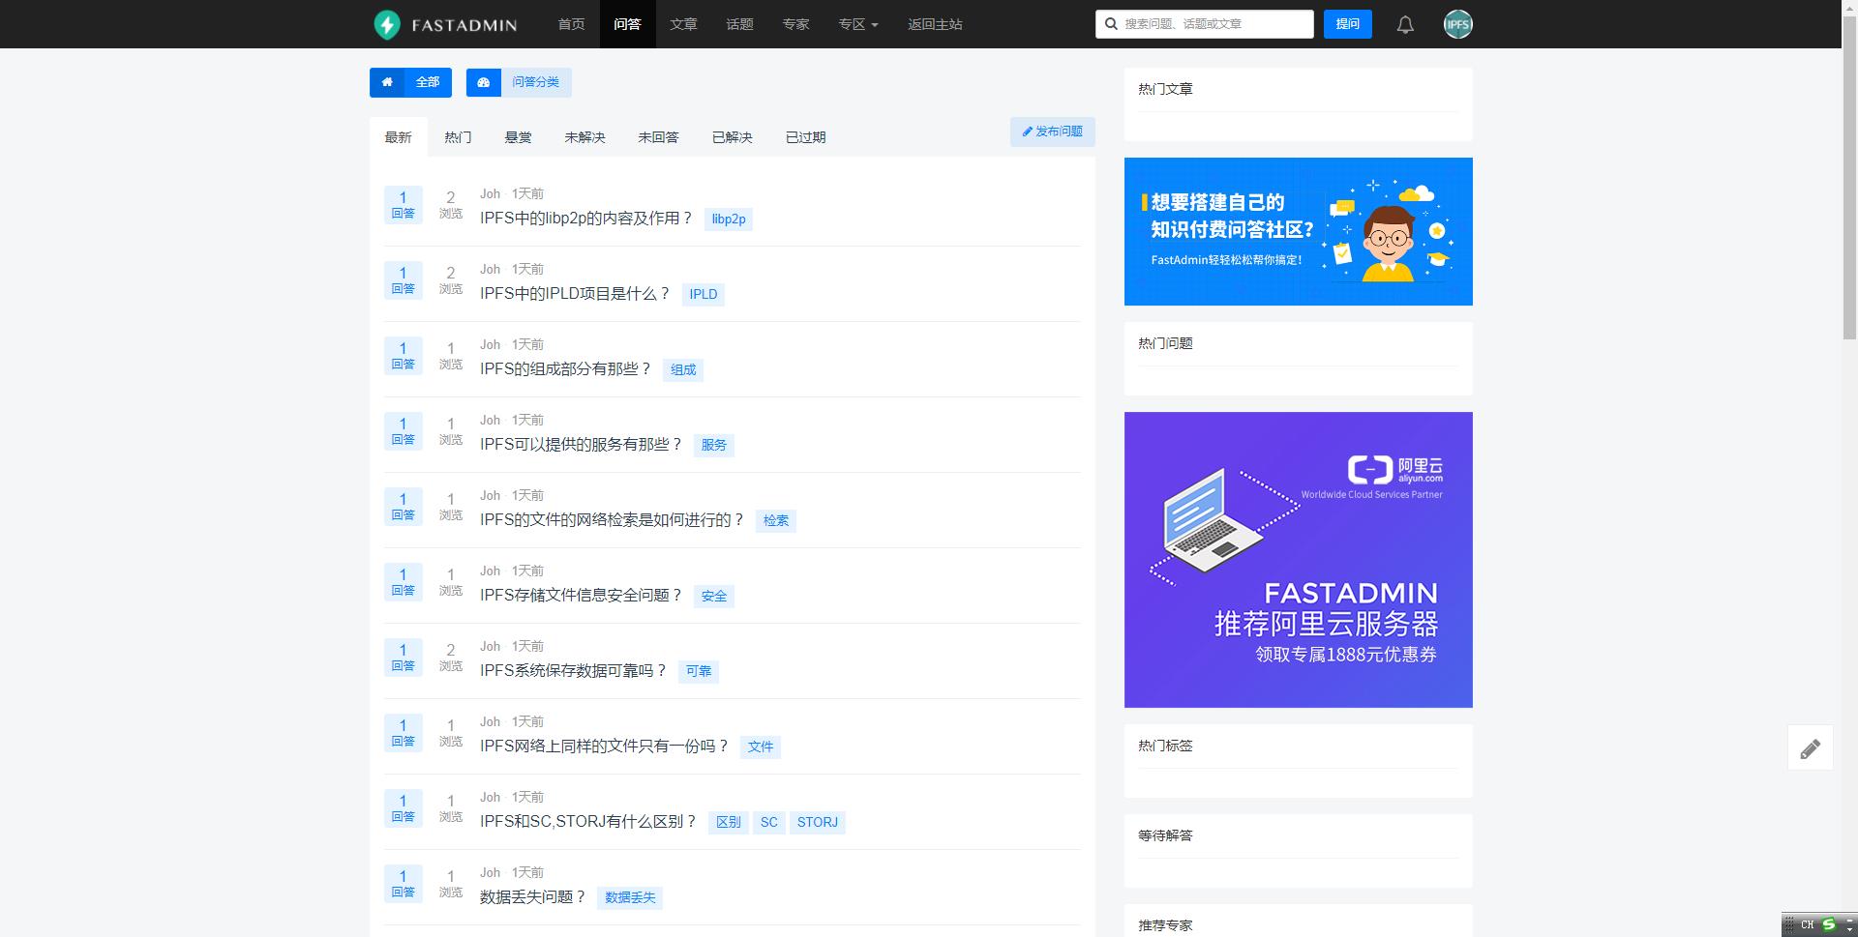Switch to the 未回答 tab
The image size is (1858, 937).
(x=658, y=137)
